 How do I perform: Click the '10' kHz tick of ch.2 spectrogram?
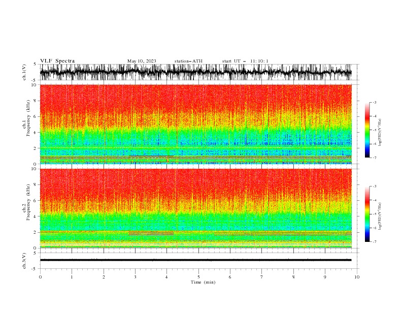pyautogui.click(x=34, y=169)
